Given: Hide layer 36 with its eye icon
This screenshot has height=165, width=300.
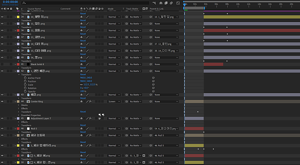Looking at the screenshot, I should 2,30.
